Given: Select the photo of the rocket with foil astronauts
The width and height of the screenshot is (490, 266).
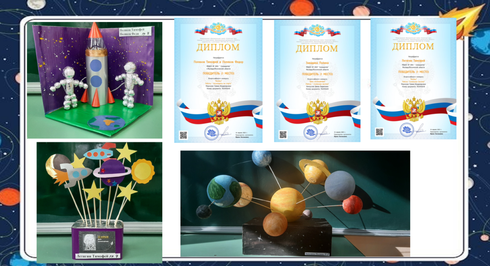Looking at the screenshot, I should point(94,80).
